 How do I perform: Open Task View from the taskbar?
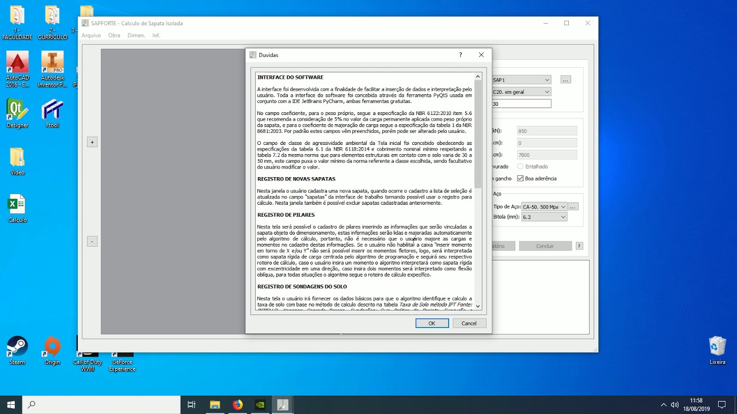[192, 405]
